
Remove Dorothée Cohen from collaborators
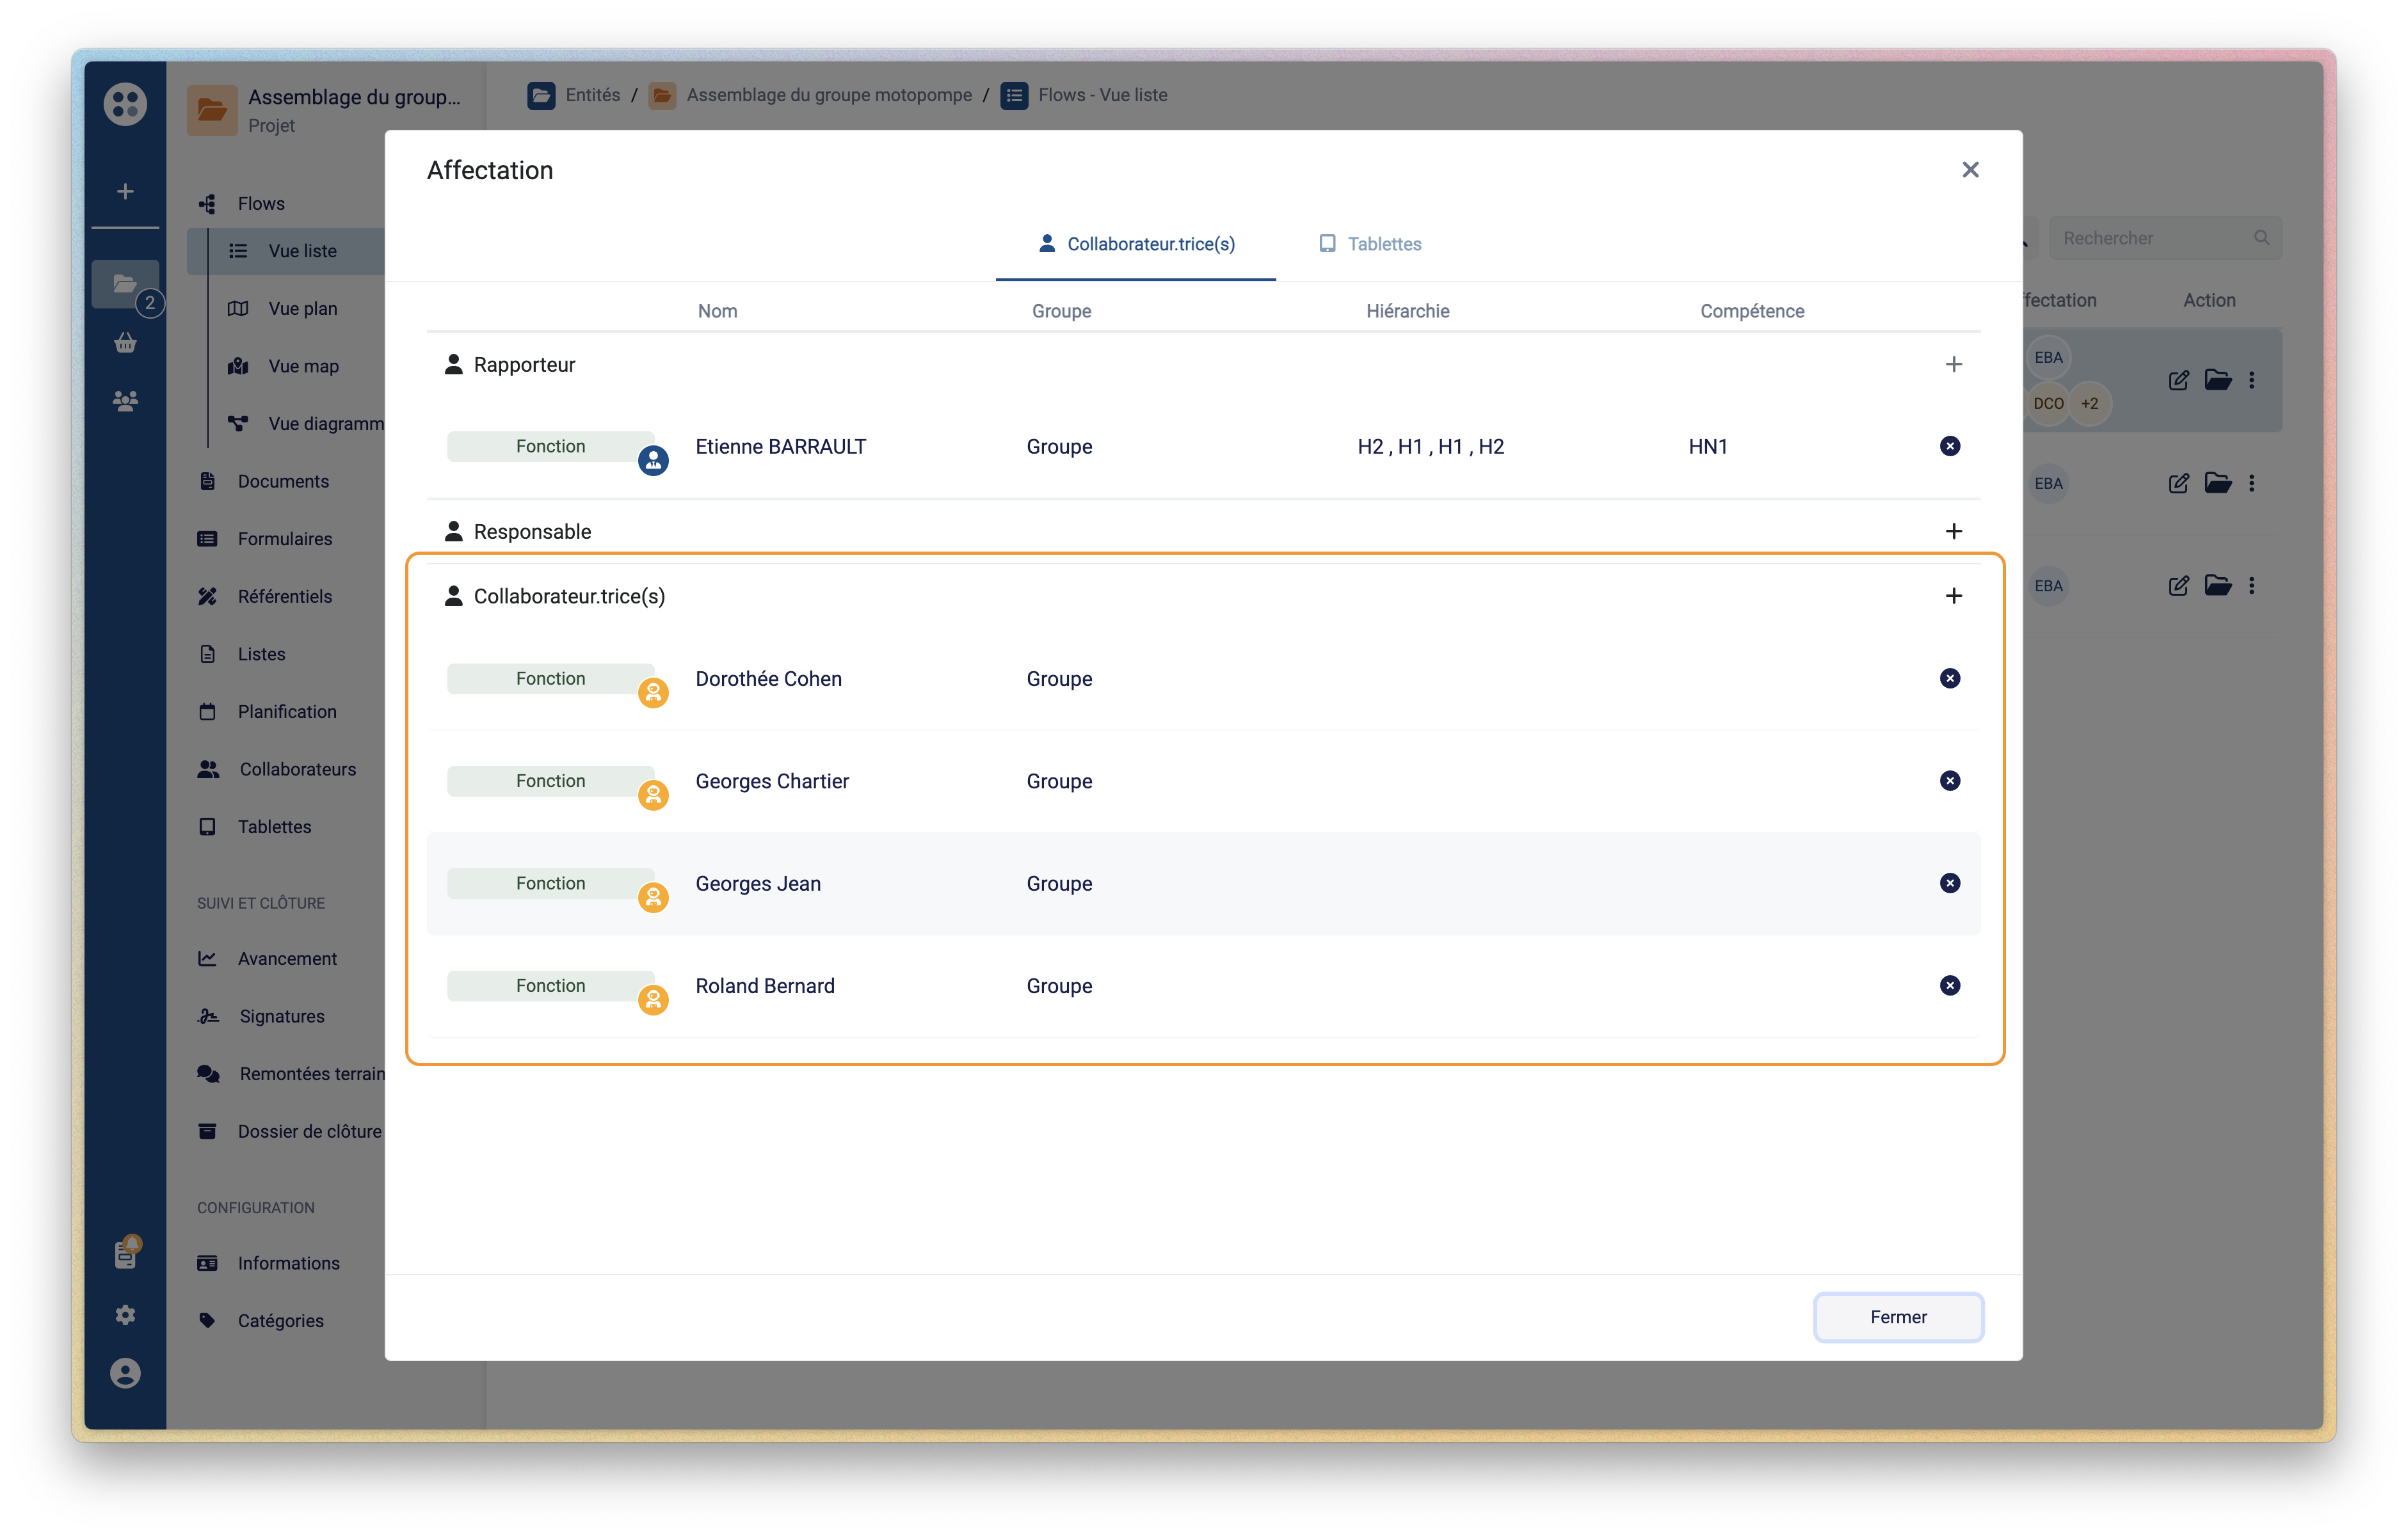coord(1949,678)
